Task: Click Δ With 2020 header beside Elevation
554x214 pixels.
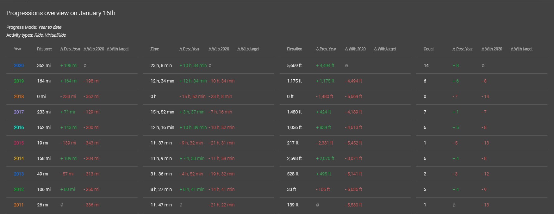Action: (x=355, y=49)
